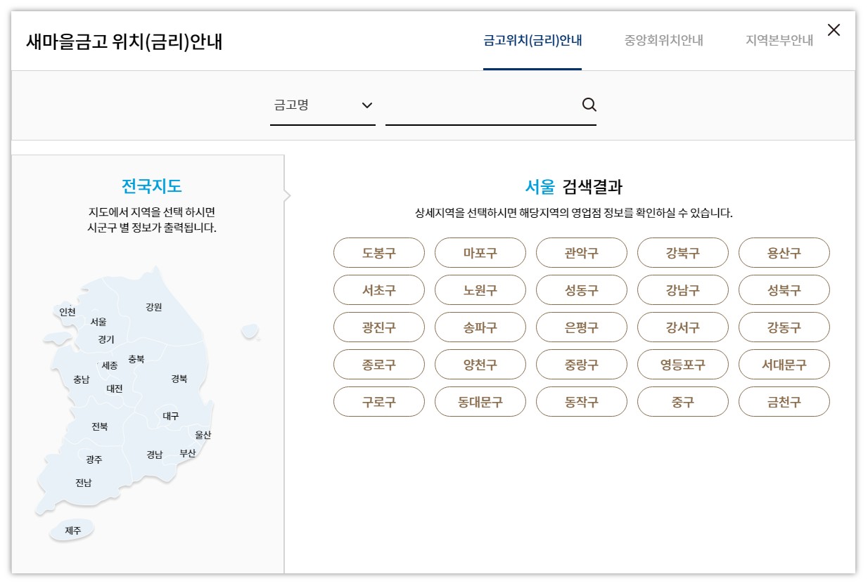Image resolution: width=868 pixels, height=586 pixels.
Task: Select the 강동구 district button
Action: coord(784,327)
